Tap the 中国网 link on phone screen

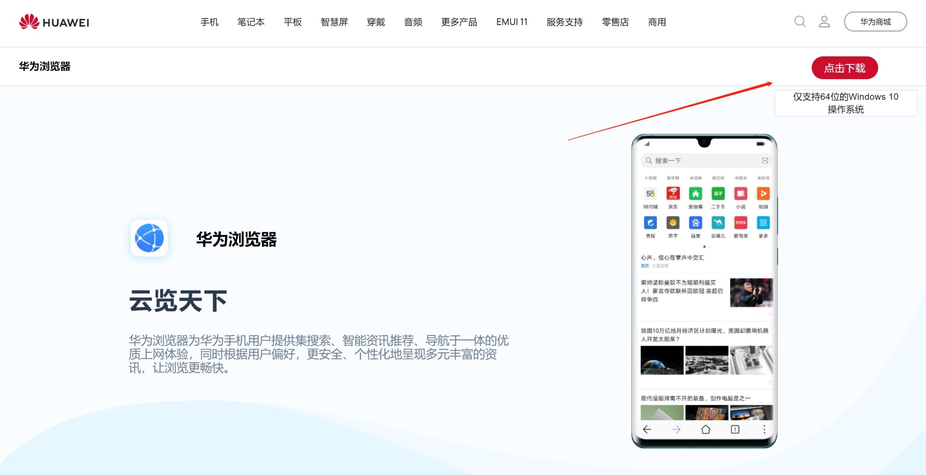[x=740, y=178]
